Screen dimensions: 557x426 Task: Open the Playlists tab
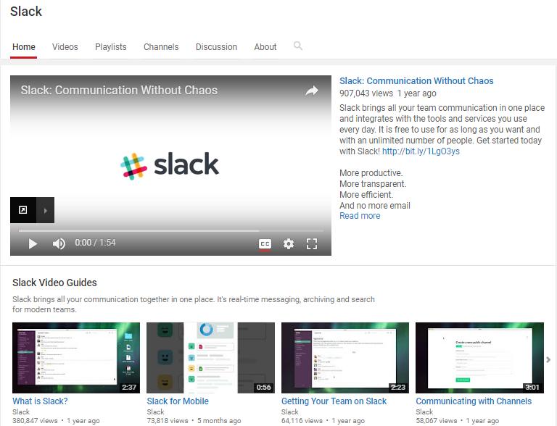[x=111, y=47]
